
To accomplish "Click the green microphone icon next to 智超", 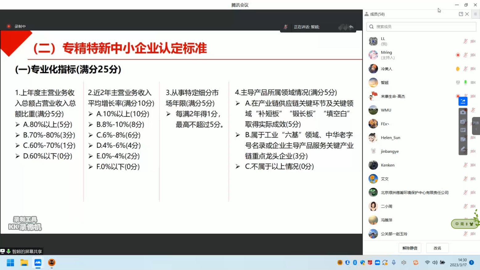I will pos(465,83).
